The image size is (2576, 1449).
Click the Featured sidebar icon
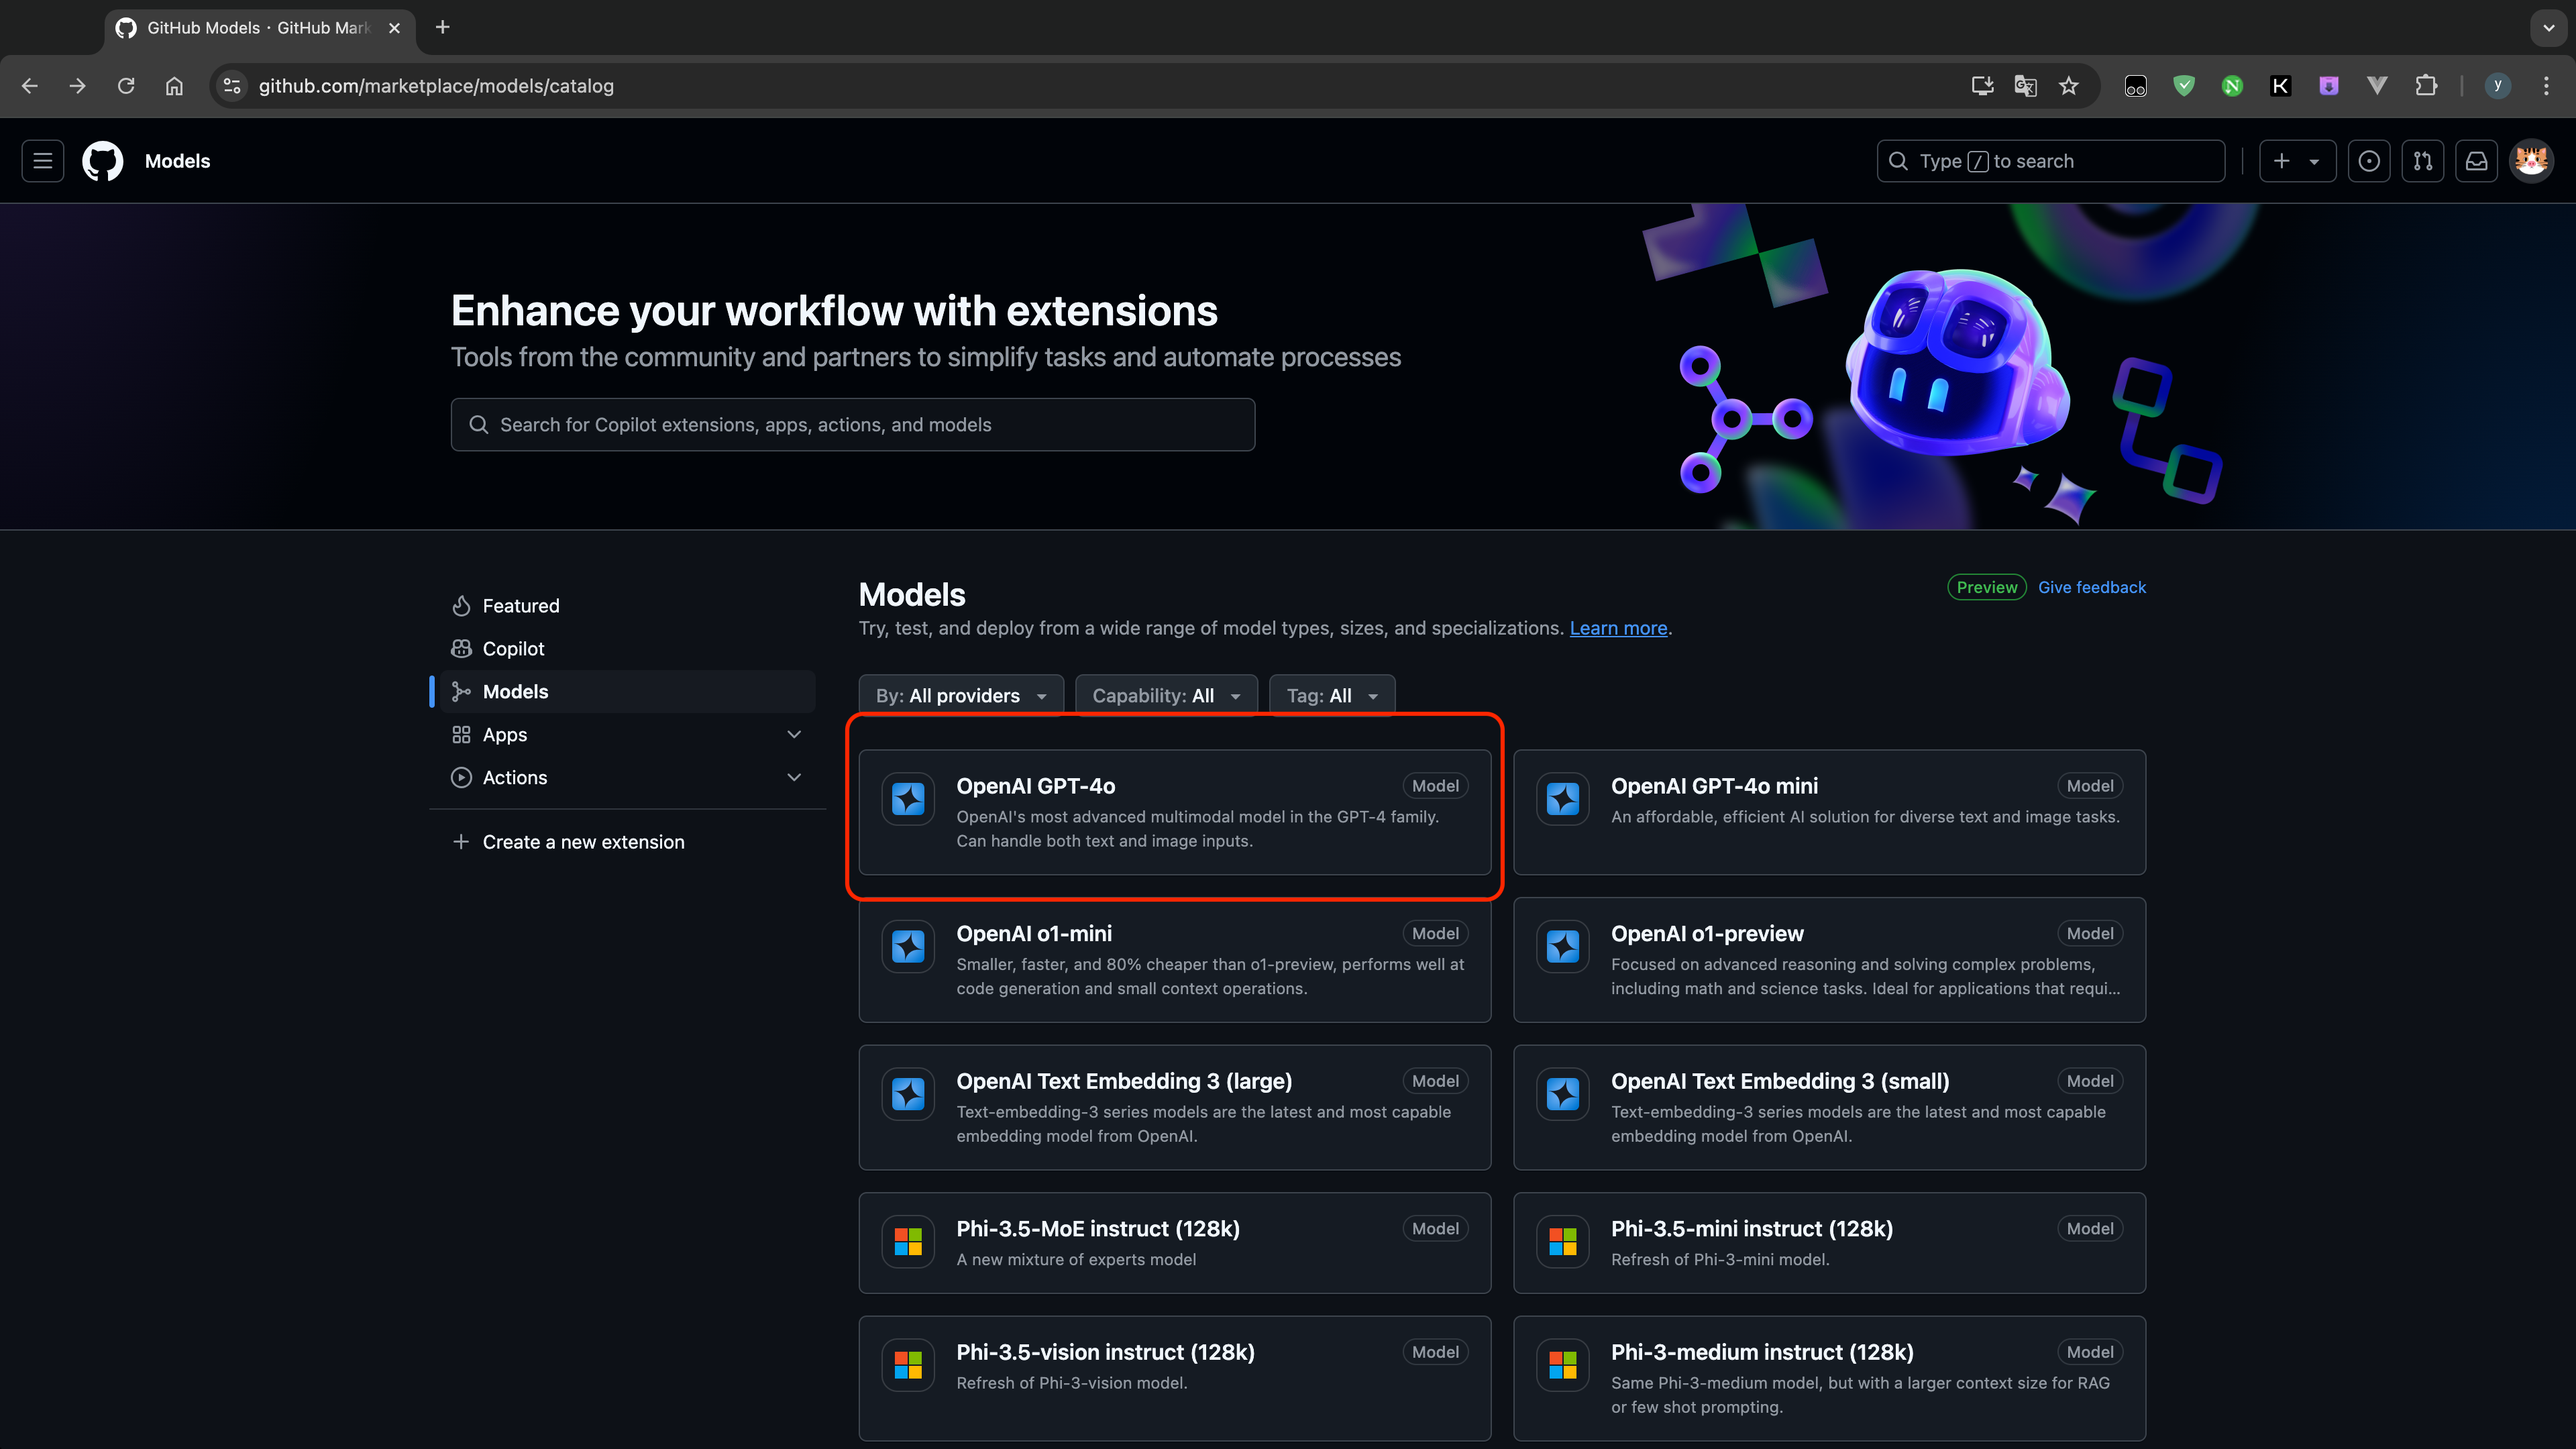click(x=462, y=605)
